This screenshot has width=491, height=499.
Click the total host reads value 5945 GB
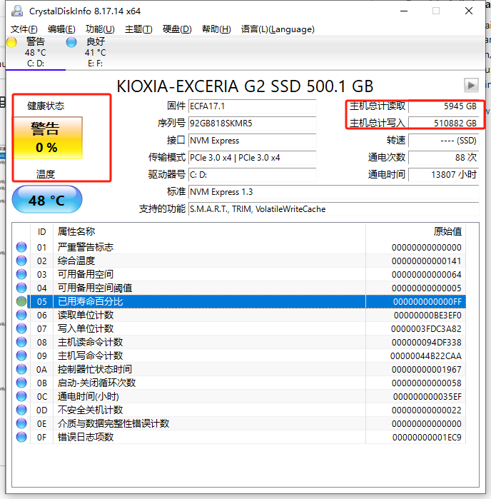coord(444,106)
